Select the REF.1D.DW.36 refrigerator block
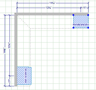 click(x=24, y=76)
